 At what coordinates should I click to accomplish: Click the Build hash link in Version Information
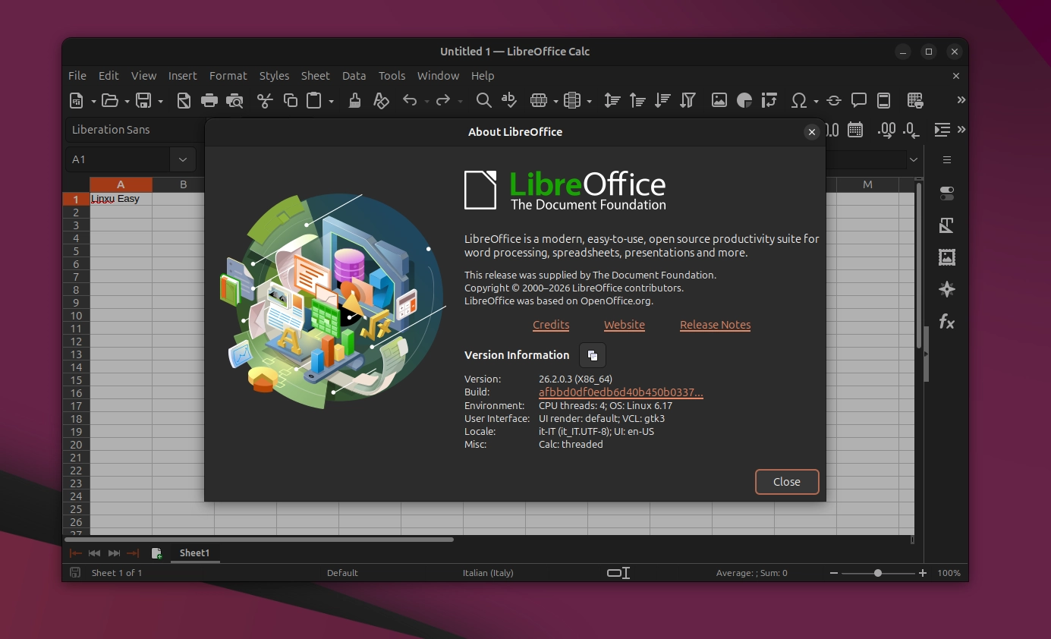(621, 392)
